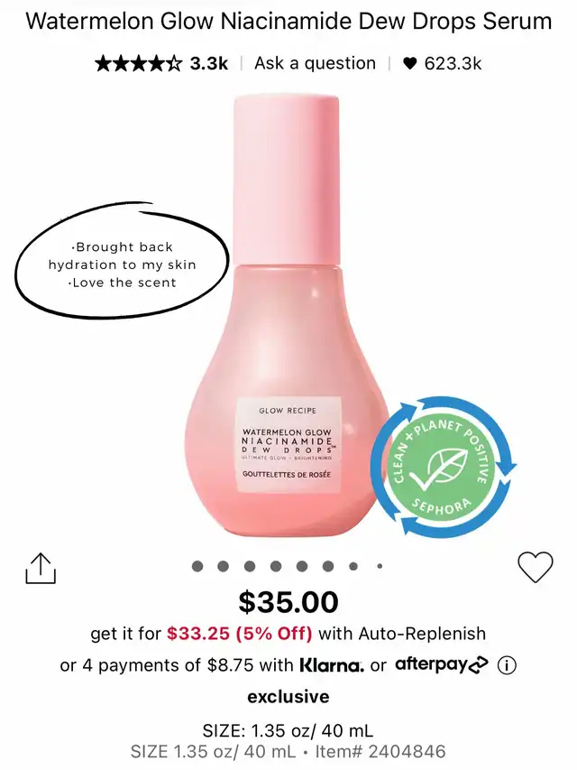Tap the share icon
The width and height of the screenshot is (577, 770).
pyautogui.click(x=41, y=569)
